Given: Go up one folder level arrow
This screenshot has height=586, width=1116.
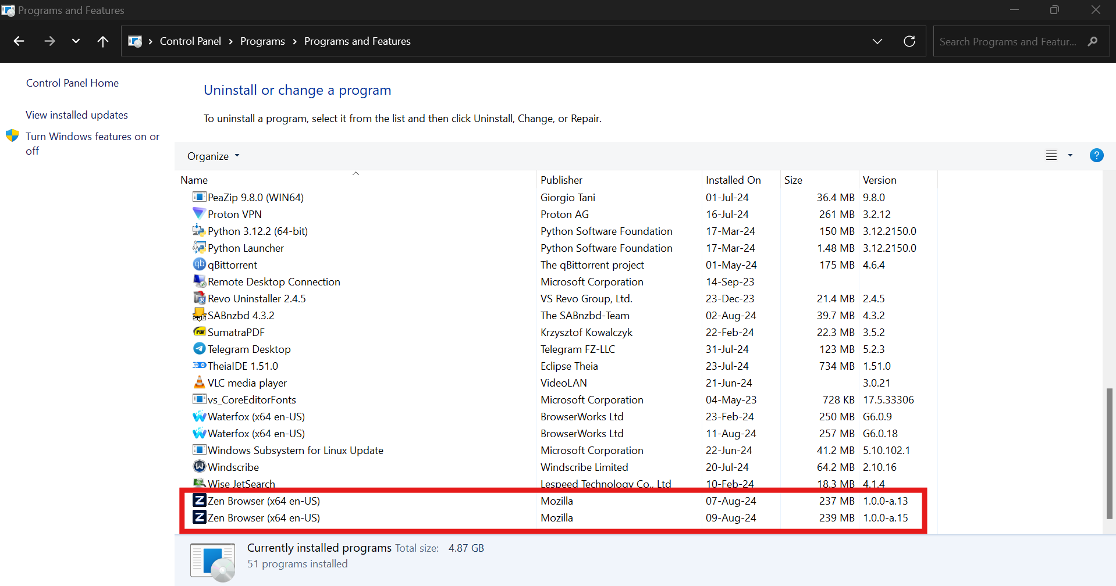Looking at the screenshot, I should pyautogui.click(x=103, y=41).
